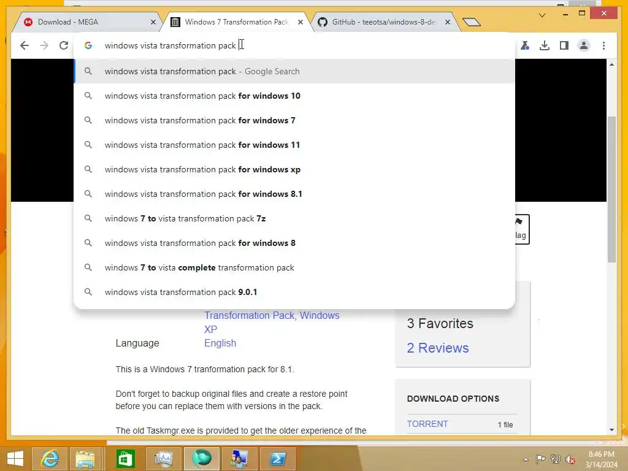Go back using browser back arrow
This screenshot has width=628, height=471.
tap(25, 45)
